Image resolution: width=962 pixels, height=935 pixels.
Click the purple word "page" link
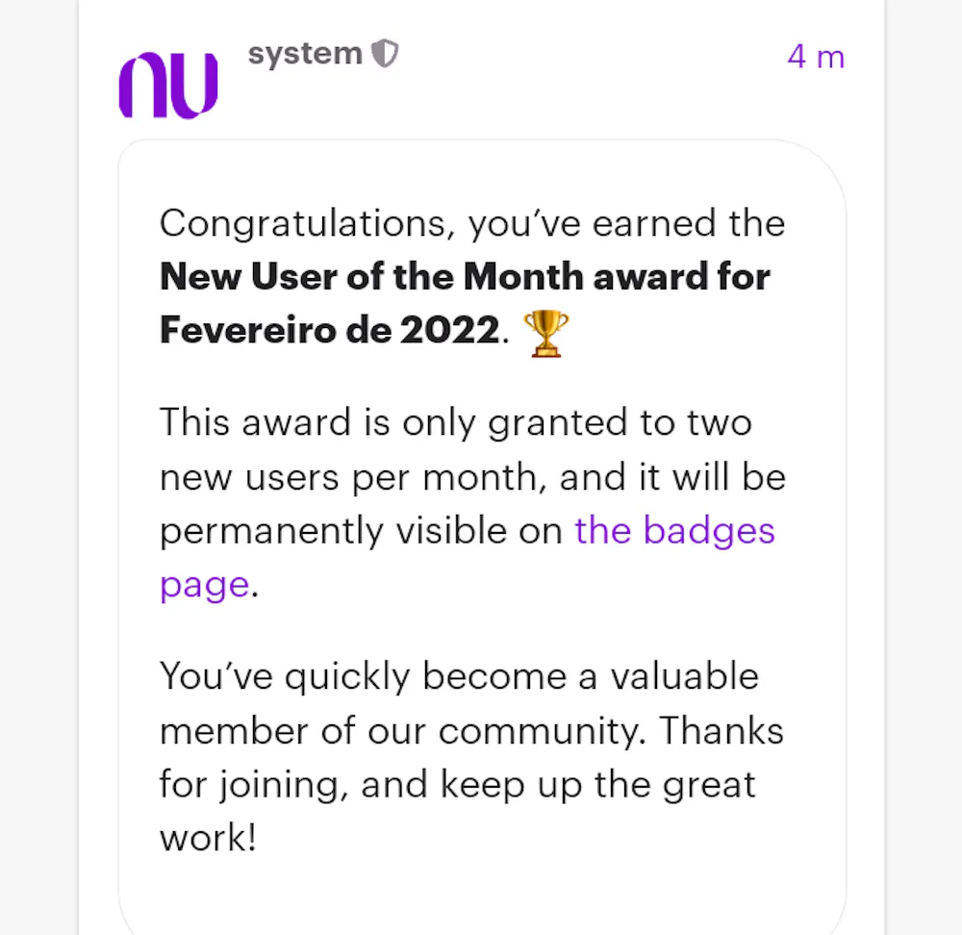204,584
